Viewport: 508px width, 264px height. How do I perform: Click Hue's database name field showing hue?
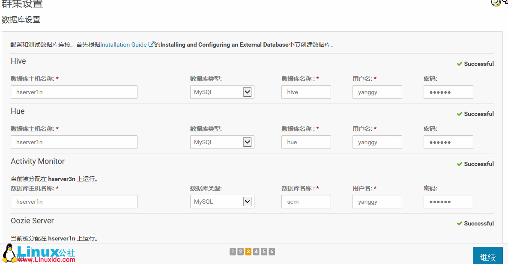306,142
